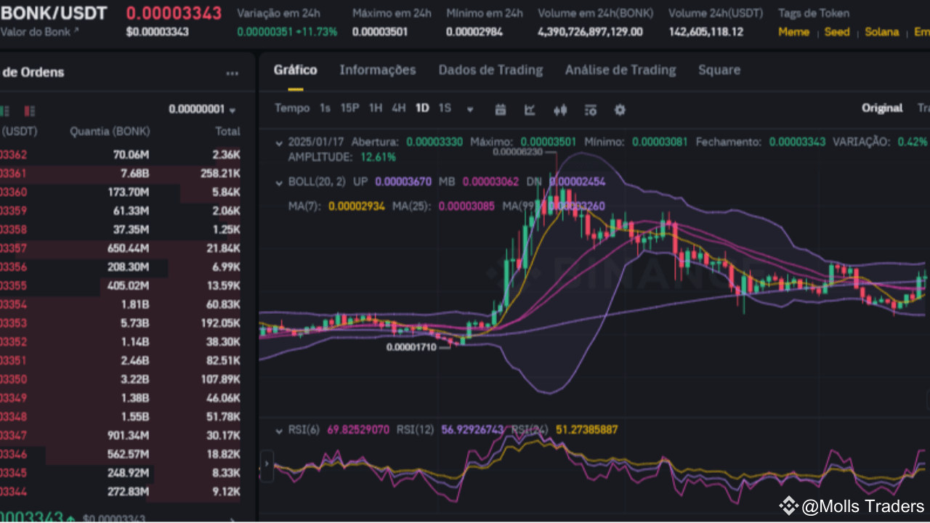This screenshot has width=930, height=523.
Task: Click the RSI(12) value 56.92926743
Action: [473, 430]
